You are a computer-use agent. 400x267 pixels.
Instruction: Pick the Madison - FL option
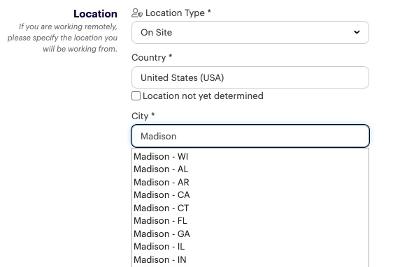(x=250, y=221)
